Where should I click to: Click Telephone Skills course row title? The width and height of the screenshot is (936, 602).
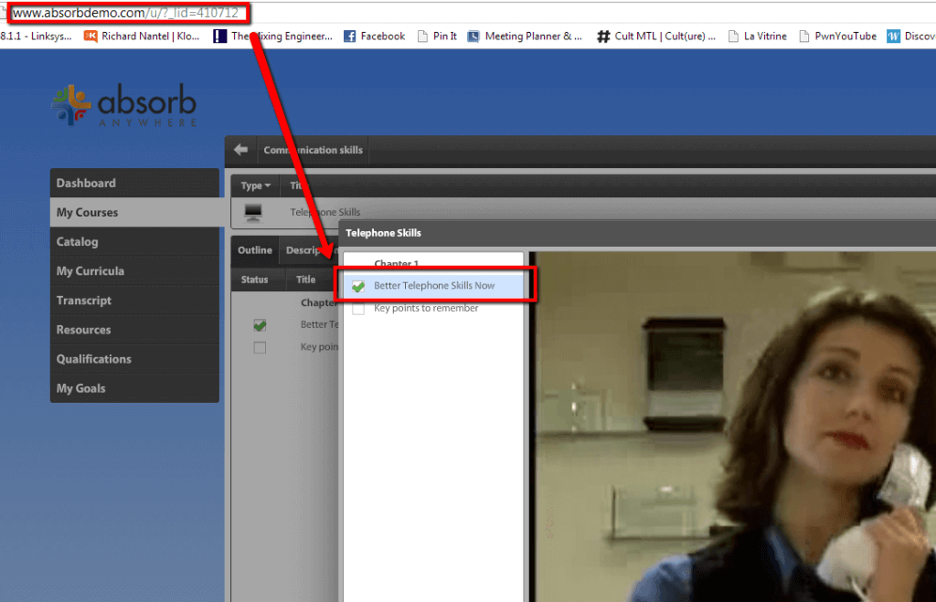pyautogui.click(x=324, y=213)
